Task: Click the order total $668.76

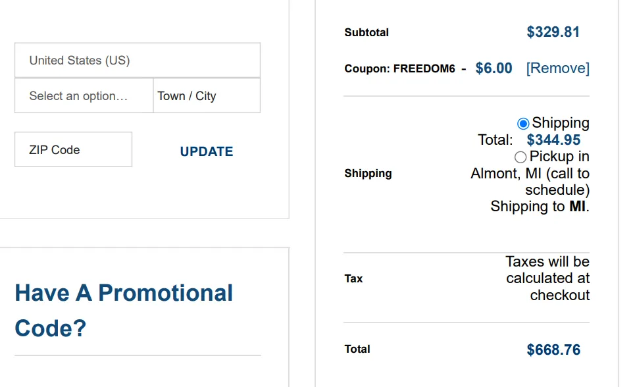Action: (553, 349)
